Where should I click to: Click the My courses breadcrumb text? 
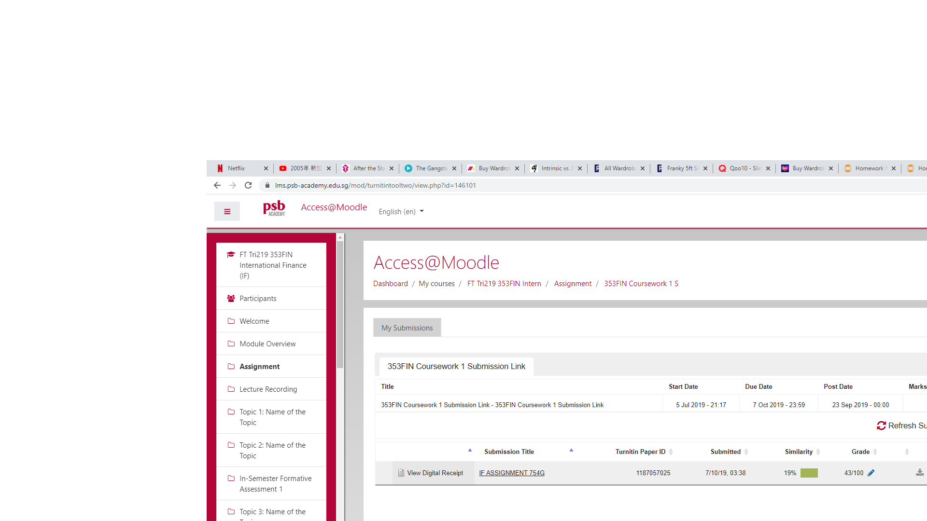(x=436, y=284)
